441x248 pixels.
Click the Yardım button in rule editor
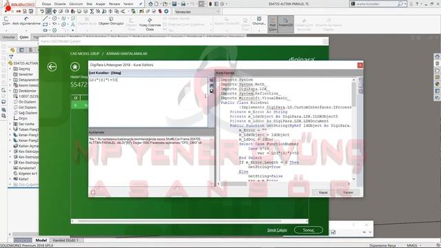pos(348,192)
